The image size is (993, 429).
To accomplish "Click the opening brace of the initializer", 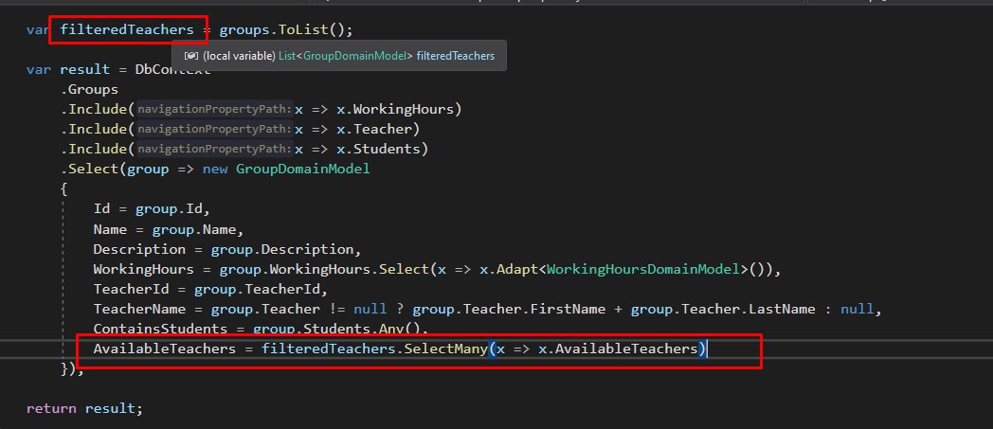I will pyautogui.click(x=64, y=189).
